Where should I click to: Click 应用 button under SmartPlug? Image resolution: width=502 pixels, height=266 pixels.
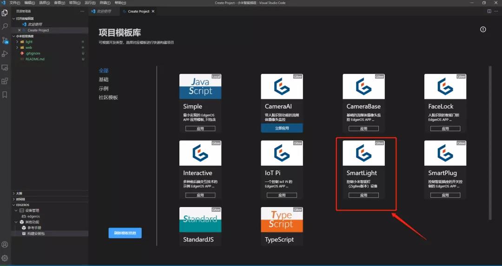click(445, 195)
